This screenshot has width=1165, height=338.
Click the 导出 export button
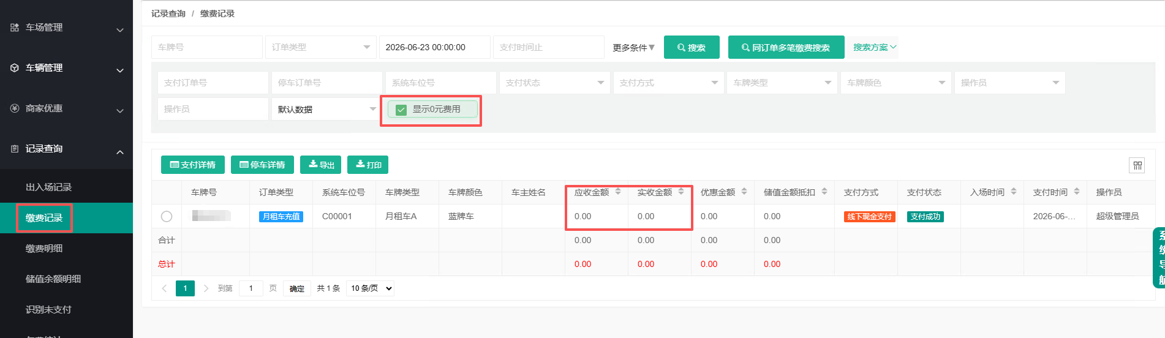coord(322,165)
